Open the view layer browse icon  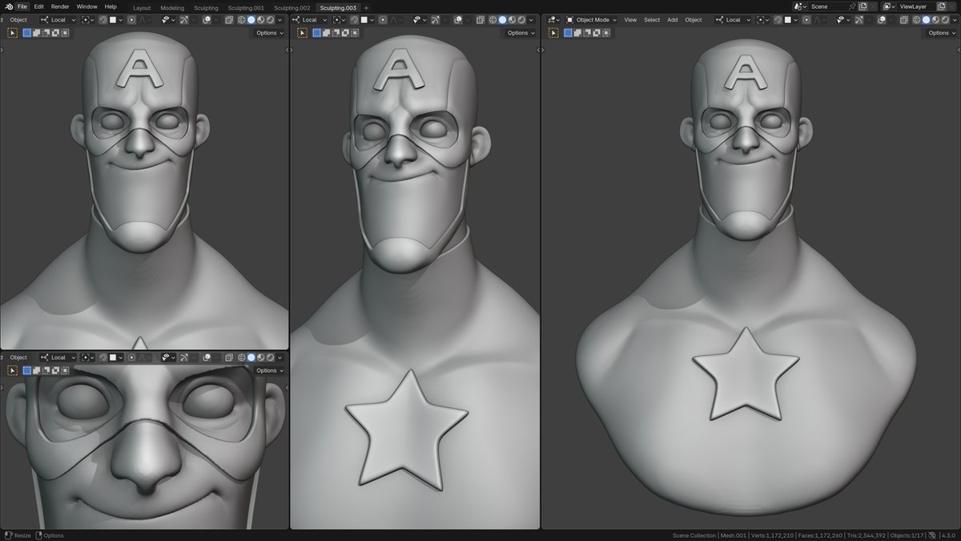888,6
